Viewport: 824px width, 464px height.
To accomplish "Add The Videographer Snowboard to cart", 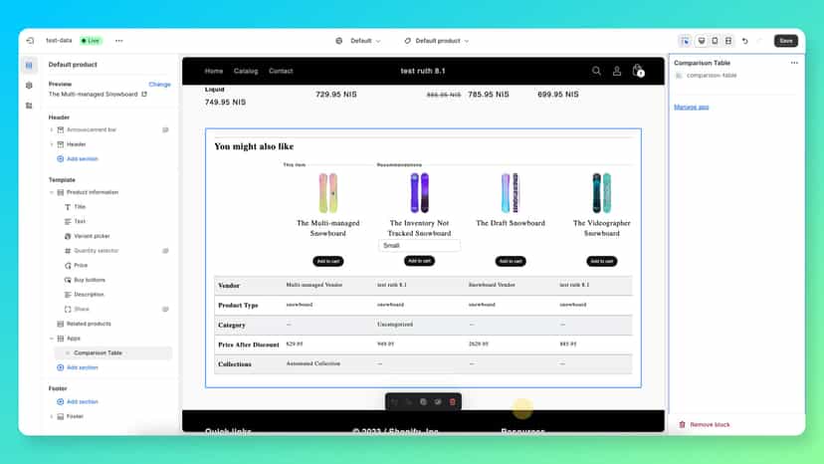I will point(602,261).
